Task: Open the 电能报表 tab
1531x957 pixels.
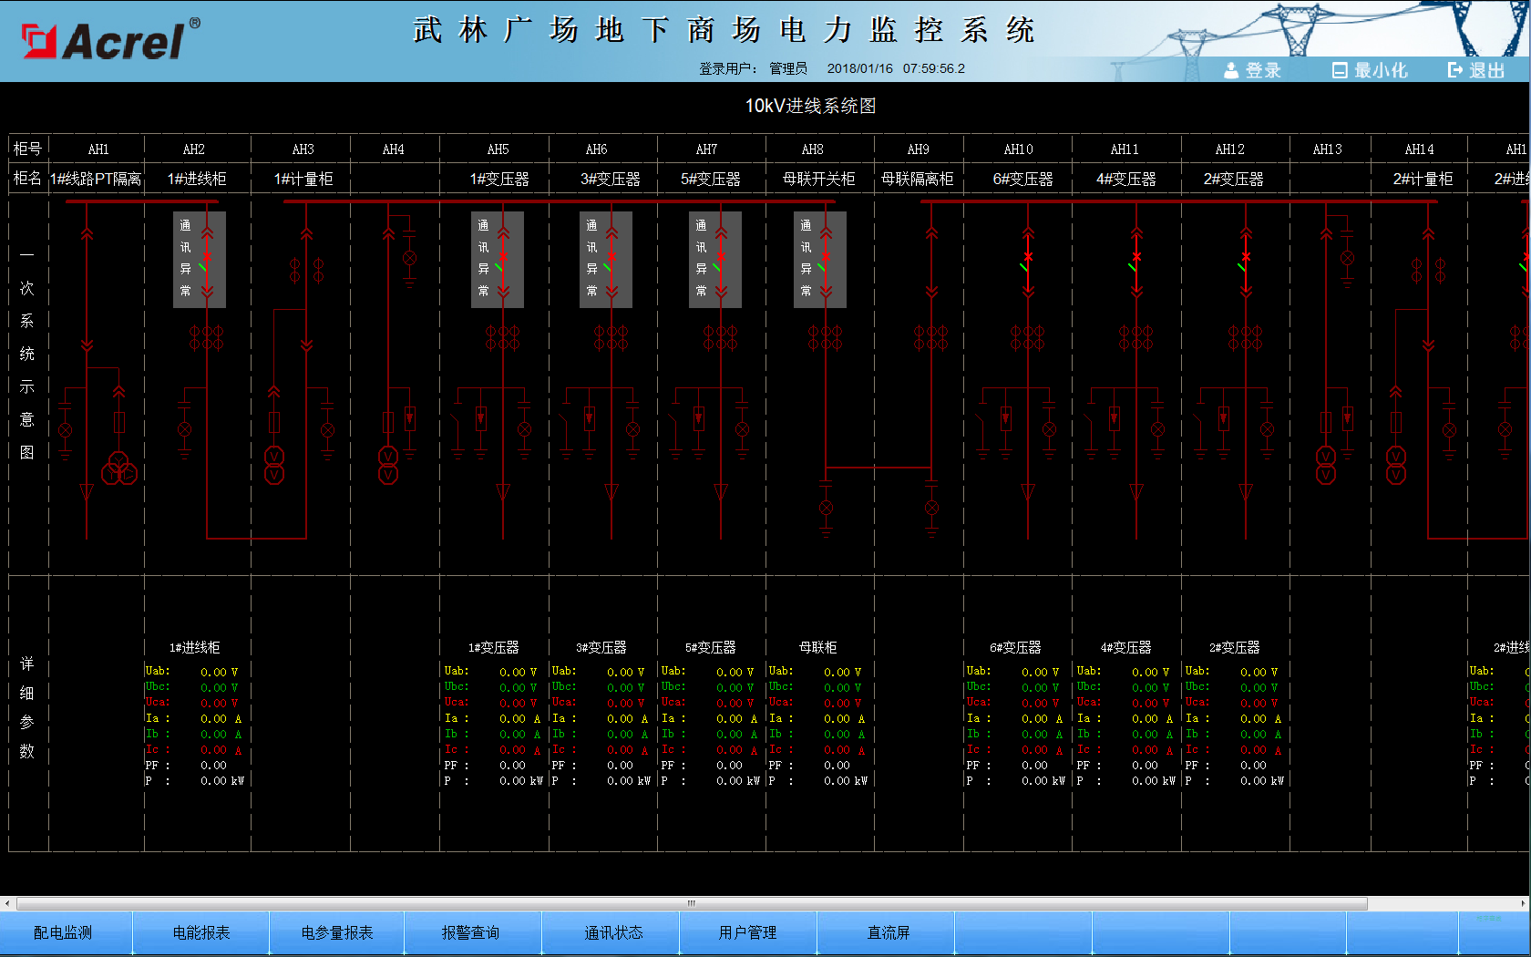Action: (201, 932)
